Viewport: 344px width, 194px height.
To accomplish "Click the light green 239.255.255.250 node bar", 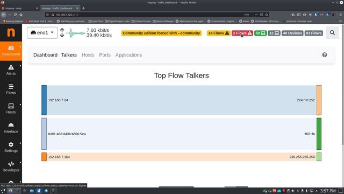I will pos(319,157).
